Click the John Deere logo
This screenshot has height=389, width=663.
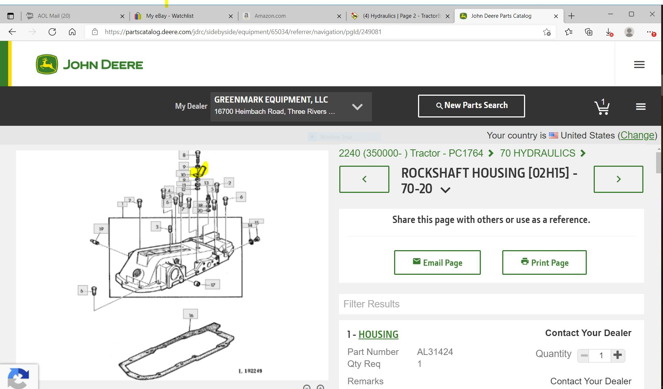point(90,65)
